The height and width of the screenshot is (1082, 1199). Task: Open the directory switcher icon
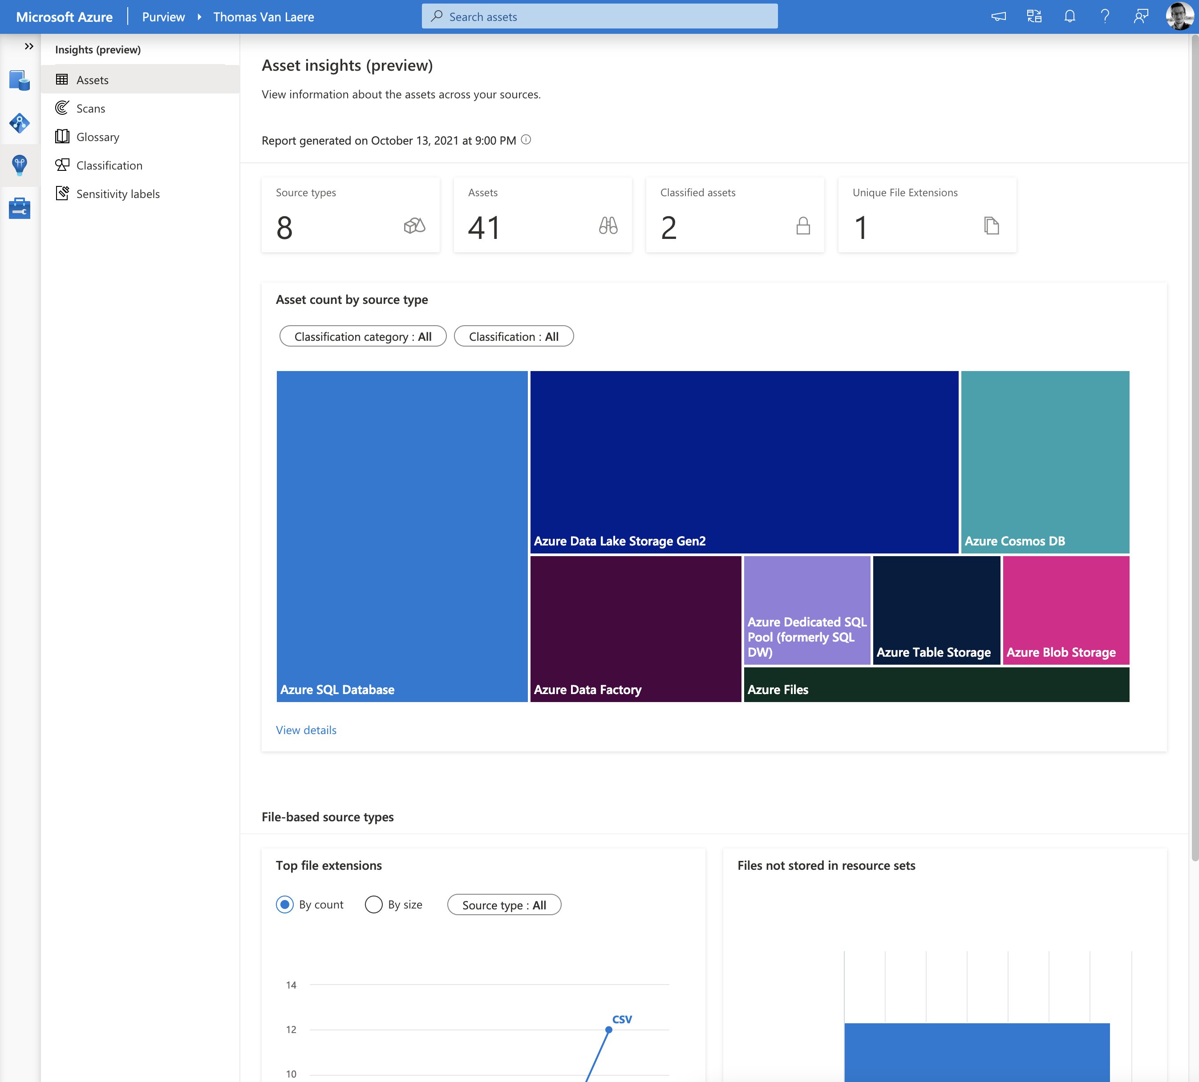coord(1034,16)
